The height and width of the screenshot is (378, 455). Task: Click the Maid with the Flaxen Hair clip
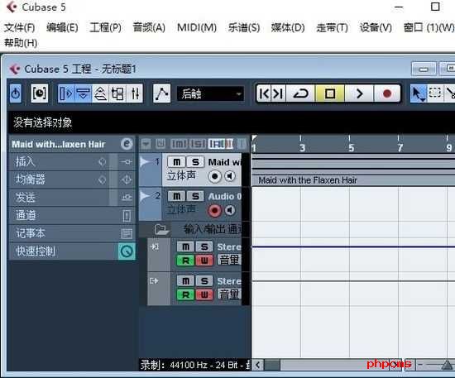(353, 180)
